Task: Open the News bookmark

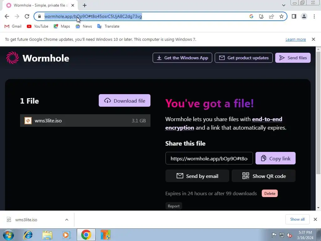Action: coord(84,26)
